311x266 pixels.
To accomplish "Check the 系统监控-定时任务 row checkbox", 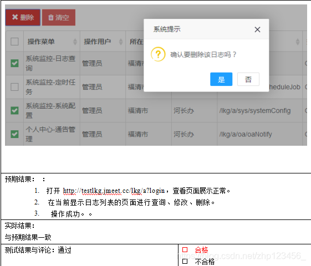I will coord(14,87).
